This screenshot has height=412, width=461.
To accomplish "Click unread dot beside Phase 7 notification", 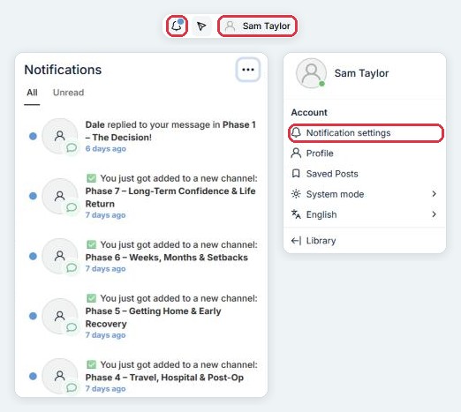I will point(33,196).
